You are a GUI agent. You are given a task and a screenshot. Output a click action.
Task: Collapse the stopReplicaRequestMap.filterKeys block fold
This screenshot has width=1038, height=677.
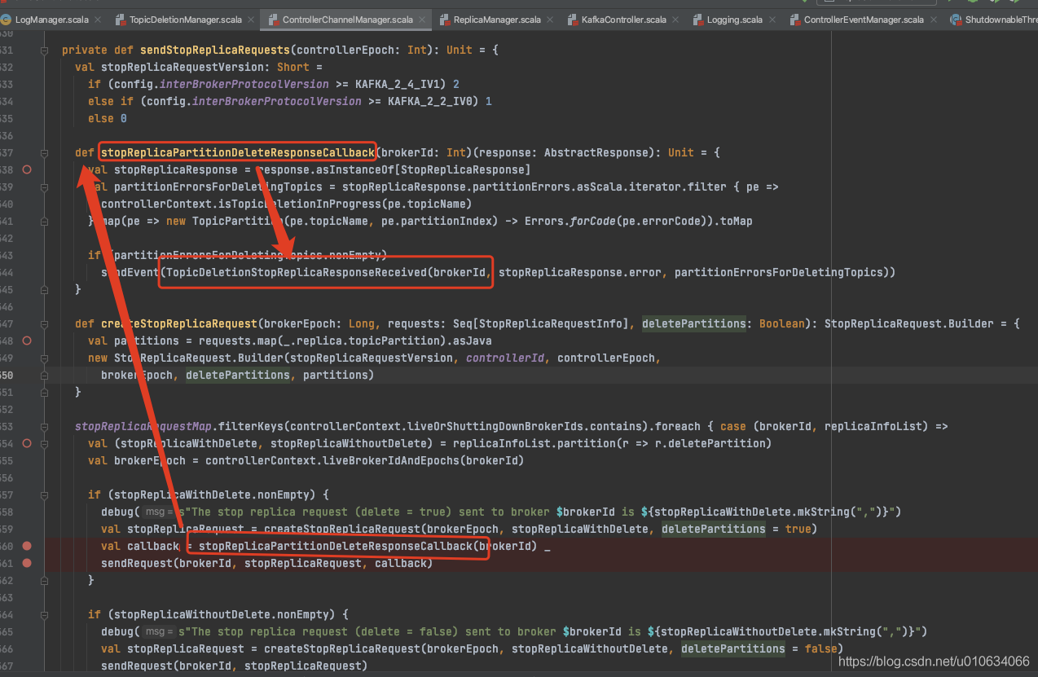click(x=46, y=426)
